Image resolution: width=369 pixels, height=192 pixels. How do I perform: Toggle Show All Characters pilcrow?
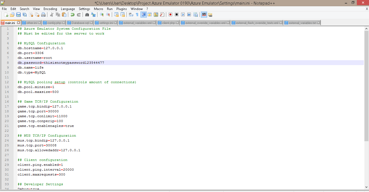pos(137,15)
